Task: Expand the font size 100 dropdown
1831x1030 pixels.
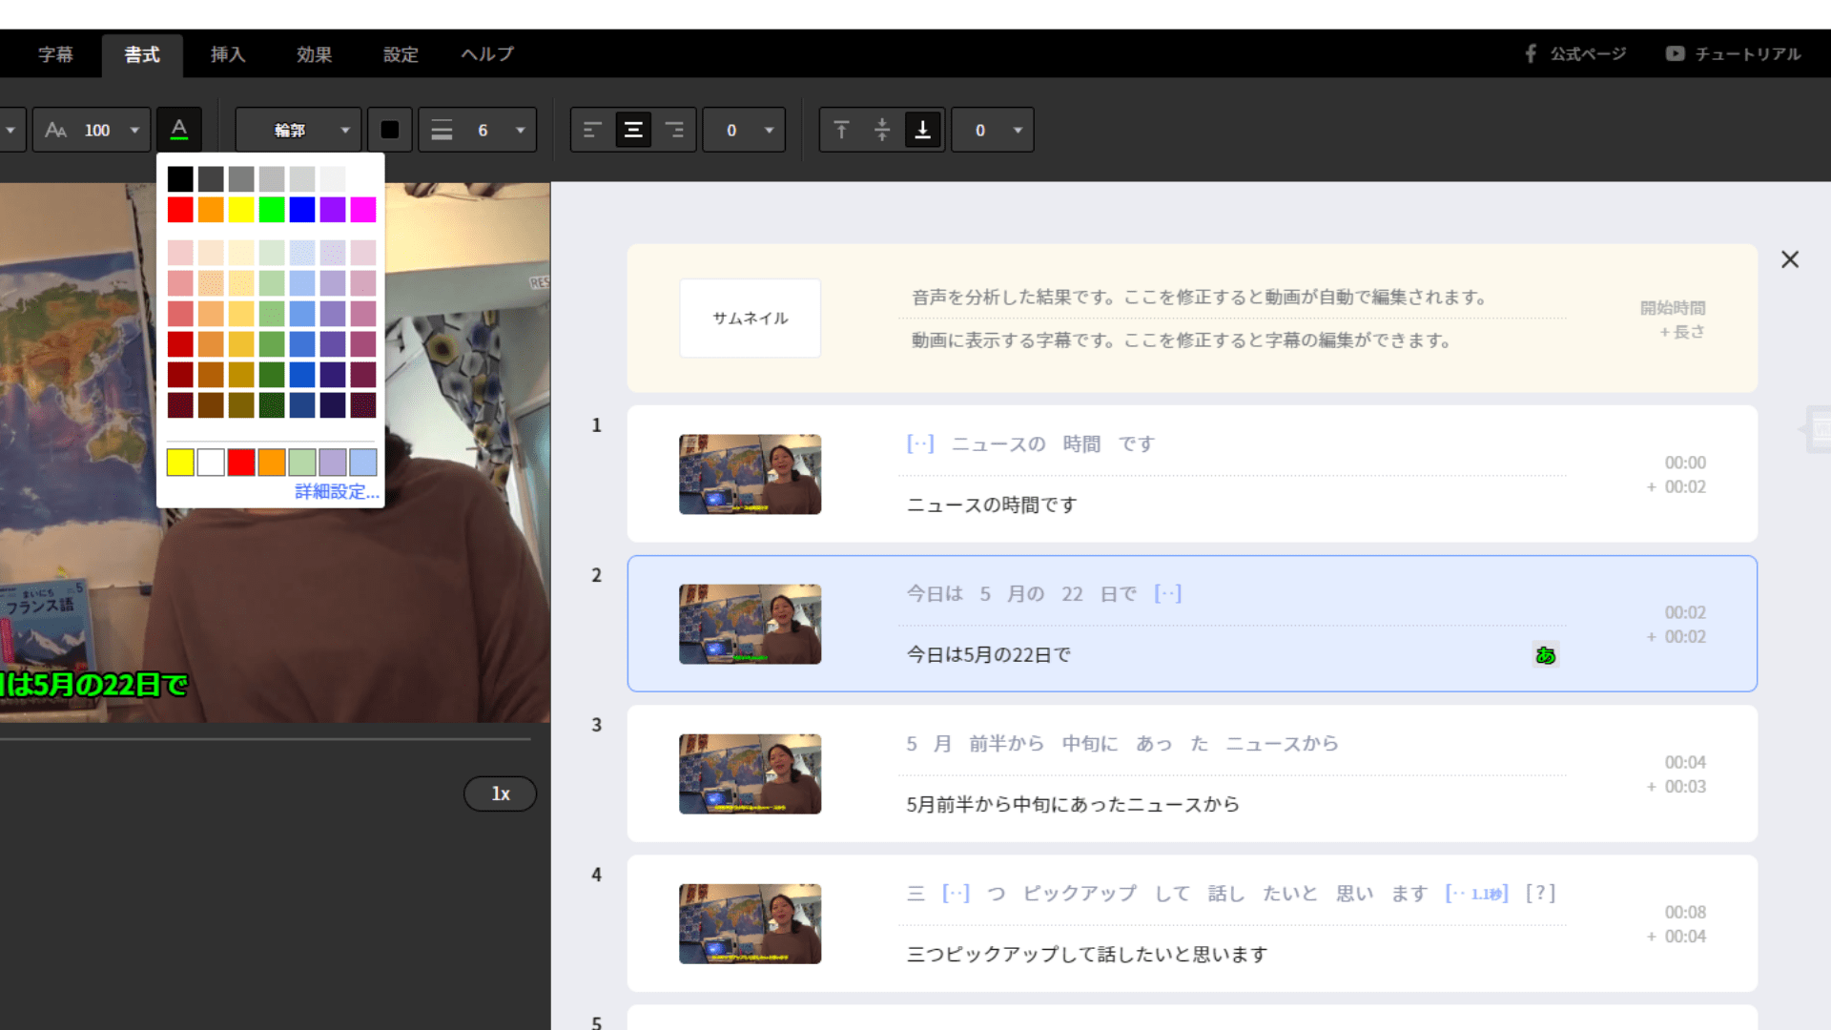Action: 134,129
